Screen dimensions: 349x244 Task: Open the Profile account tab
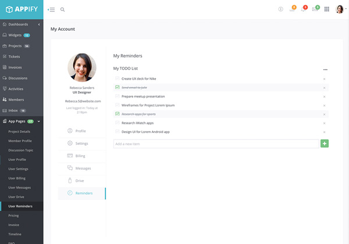[x=82, y=131]
